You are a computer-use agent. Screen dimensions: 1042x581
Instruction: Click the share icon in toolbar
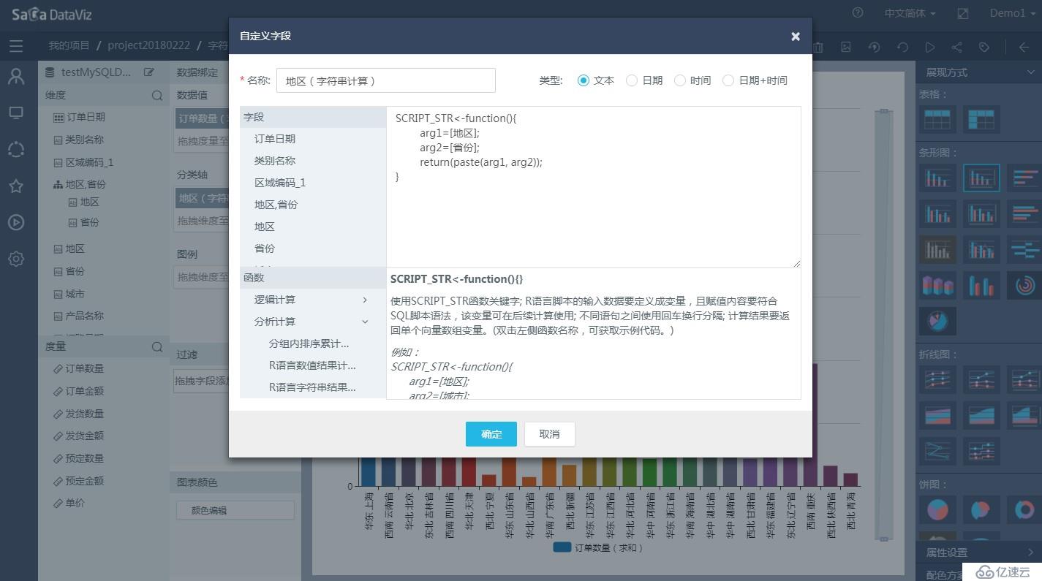(x=957, y=47)
